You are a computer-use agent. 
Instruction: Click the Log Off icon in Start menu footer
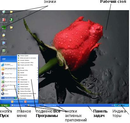pos(12,102)
